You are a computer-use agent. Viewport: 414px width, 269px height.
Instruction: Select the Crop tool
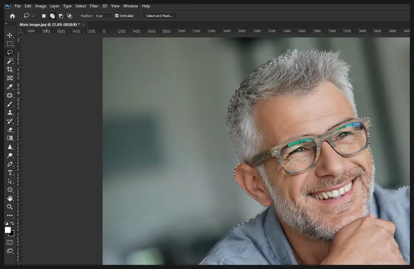(x=10, y=70)
